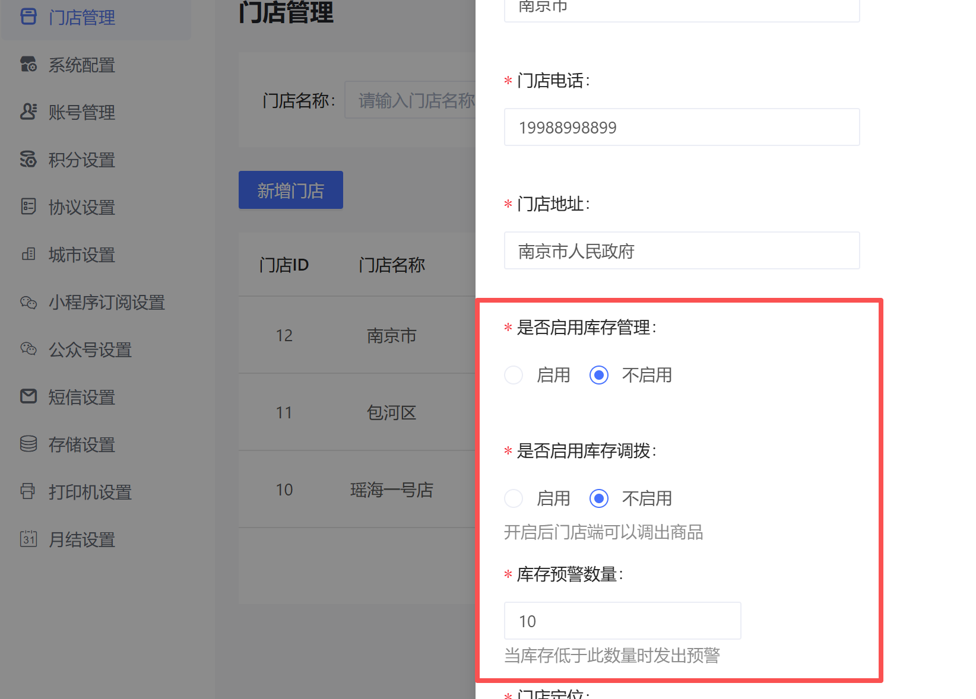The image size is (976, 699).
Task: Click the 月结设置 calendar icon
Action: 28,539
